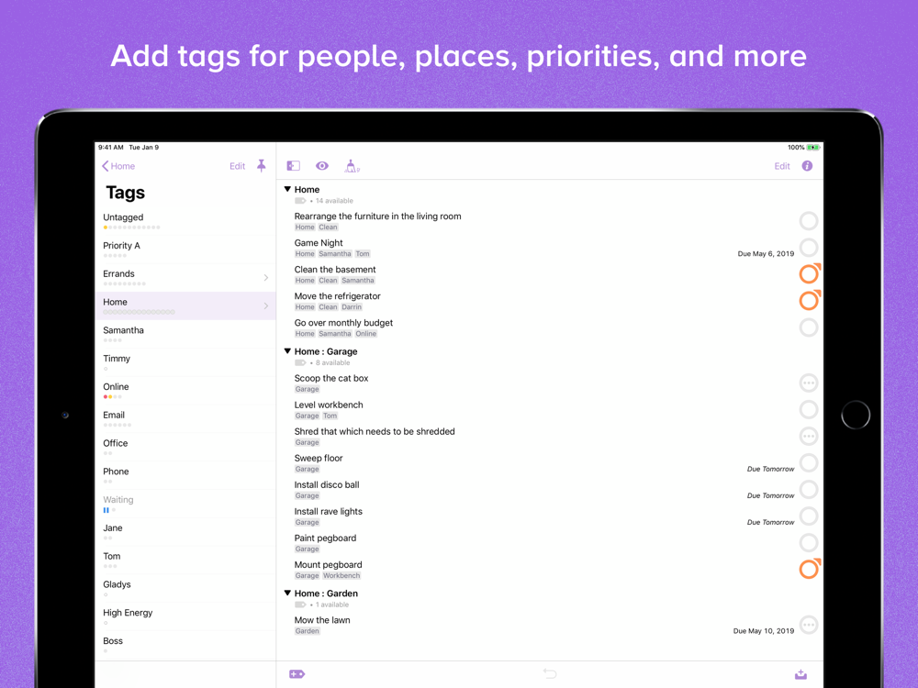
Task: Check off Mount pegboard
Action: point(809,569)
